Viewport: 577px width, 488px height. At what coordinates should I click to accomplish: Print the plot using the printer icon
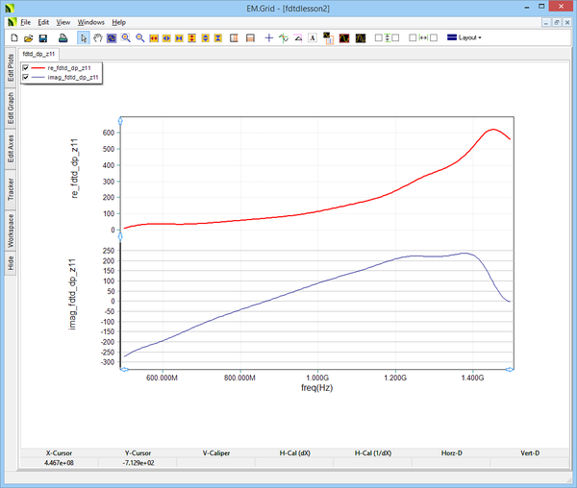pyautogui.click(x=63, y=37)
